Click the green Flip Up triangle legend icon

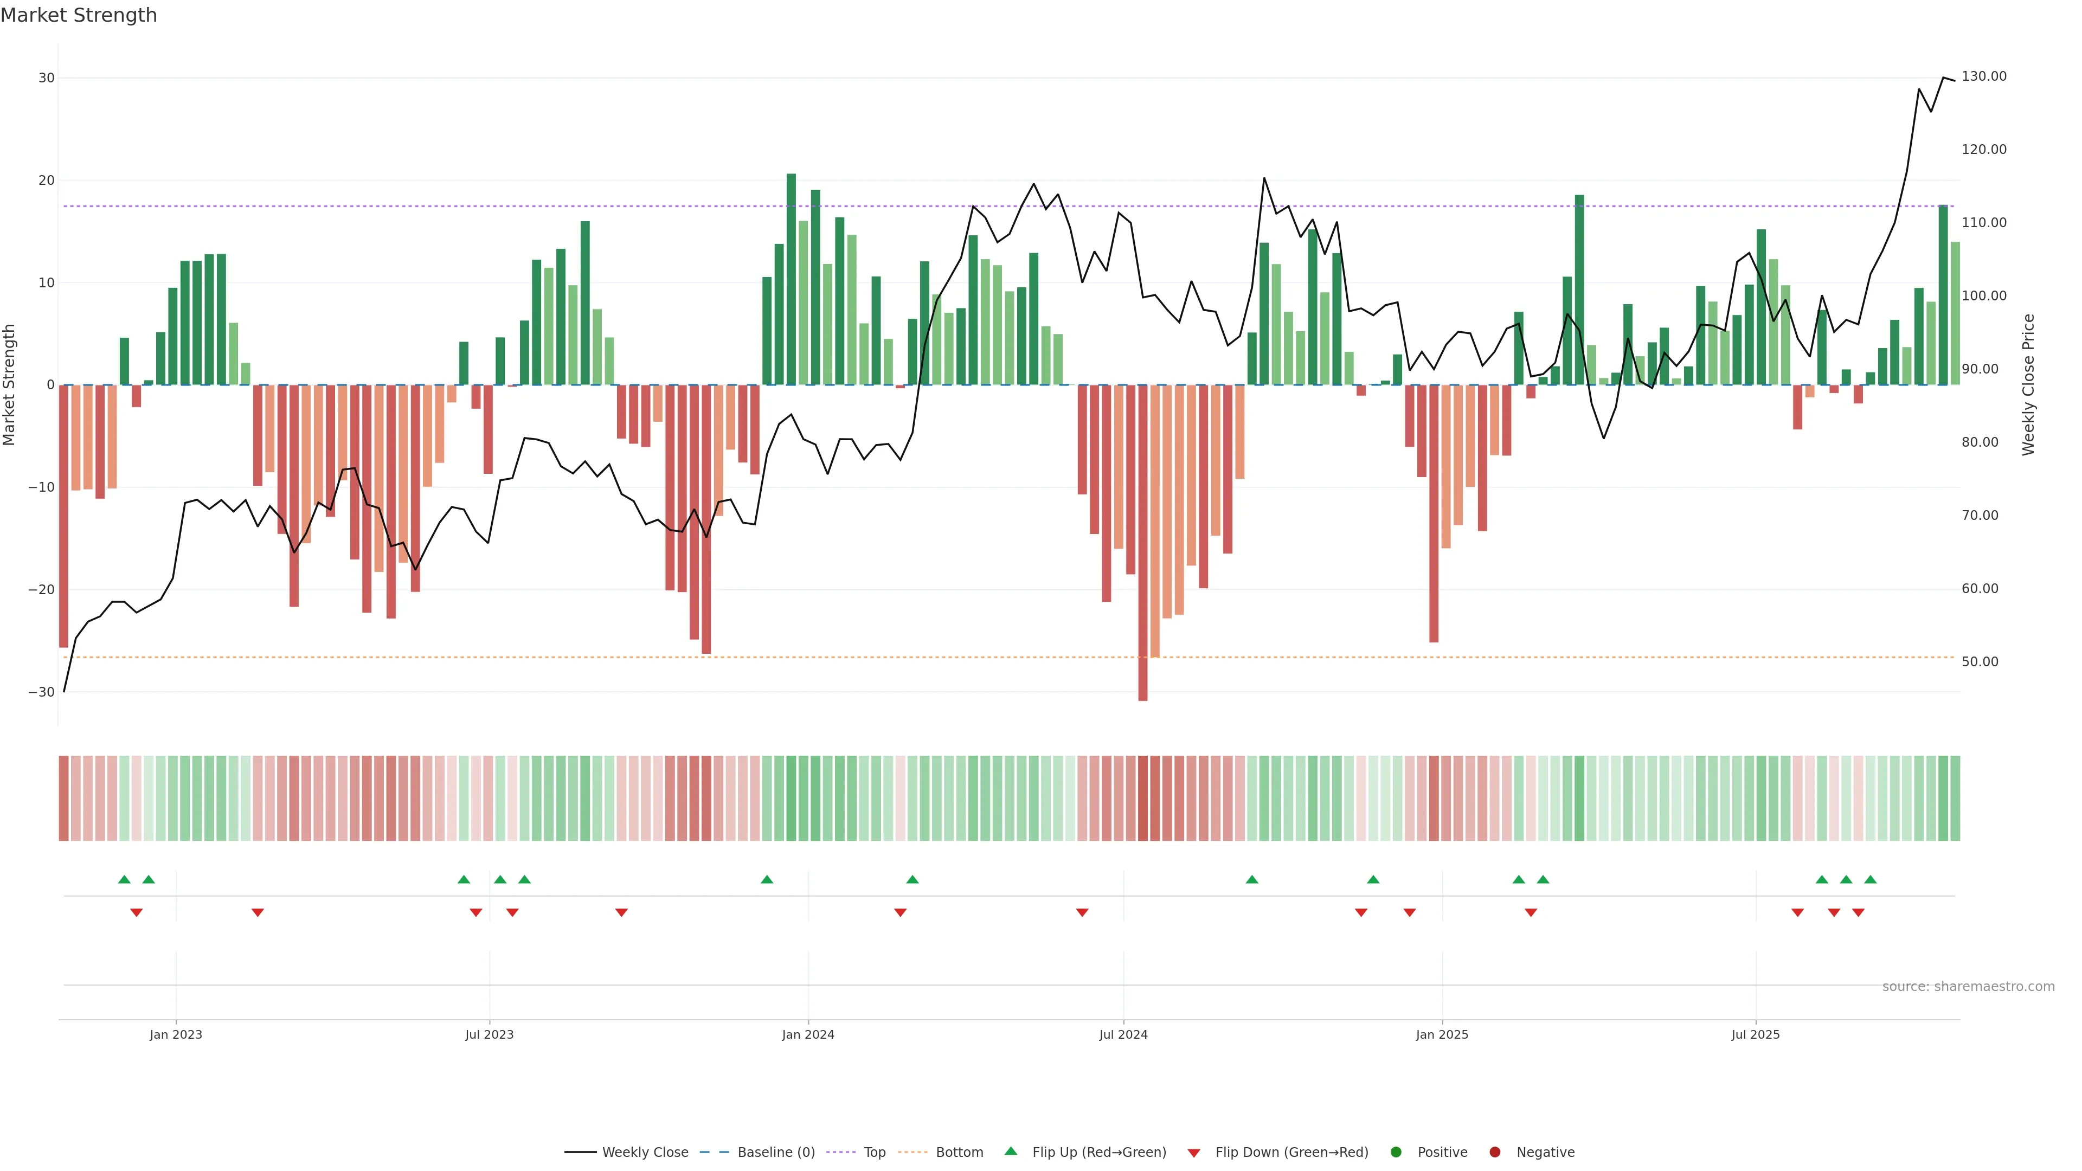(x=1010, y=1151)
